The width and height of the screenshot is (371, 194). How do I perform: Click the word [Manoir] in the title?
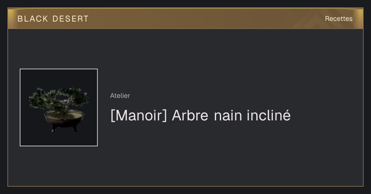[x=139, y=115]
